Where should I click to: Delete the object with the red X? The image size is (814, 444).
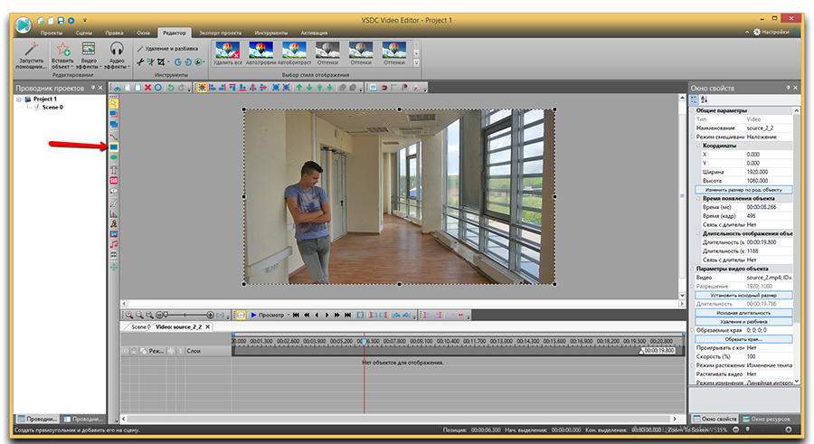click(148, 88)
